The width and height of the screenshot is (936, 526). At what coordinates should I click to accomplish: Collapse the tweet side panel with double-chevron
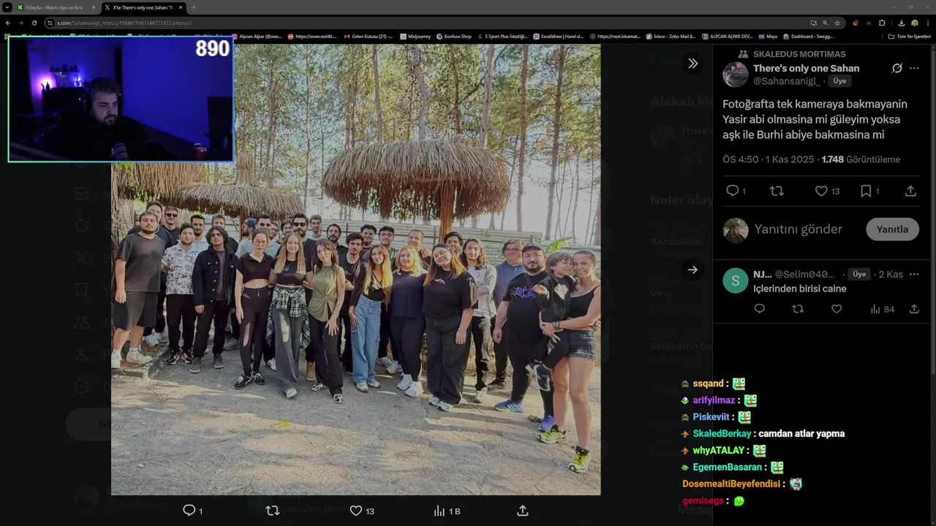tap(692, 64)
